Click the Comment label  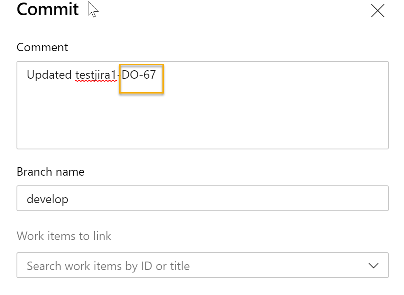coord(42,47)
